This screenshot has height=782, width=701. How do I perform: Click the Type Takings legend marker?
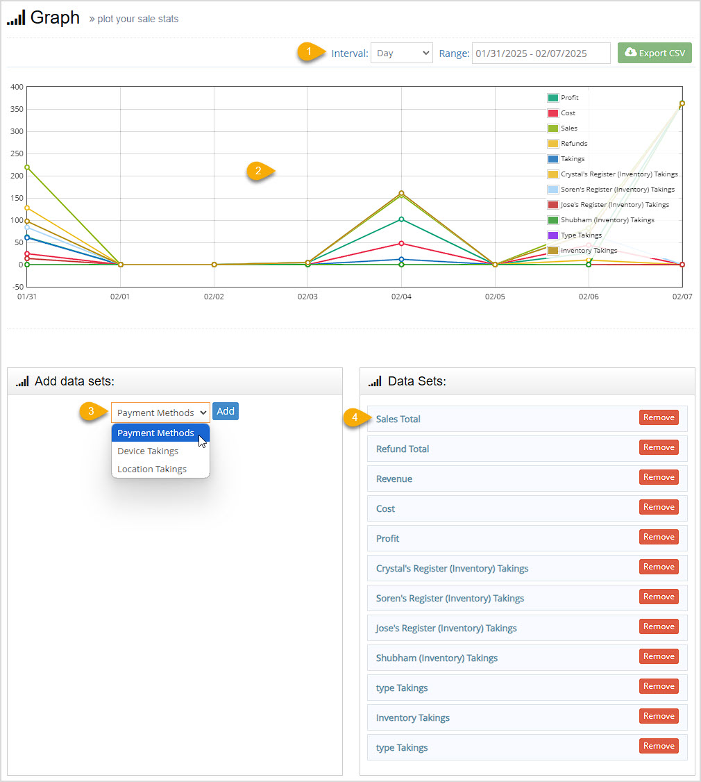coord(553,235)
